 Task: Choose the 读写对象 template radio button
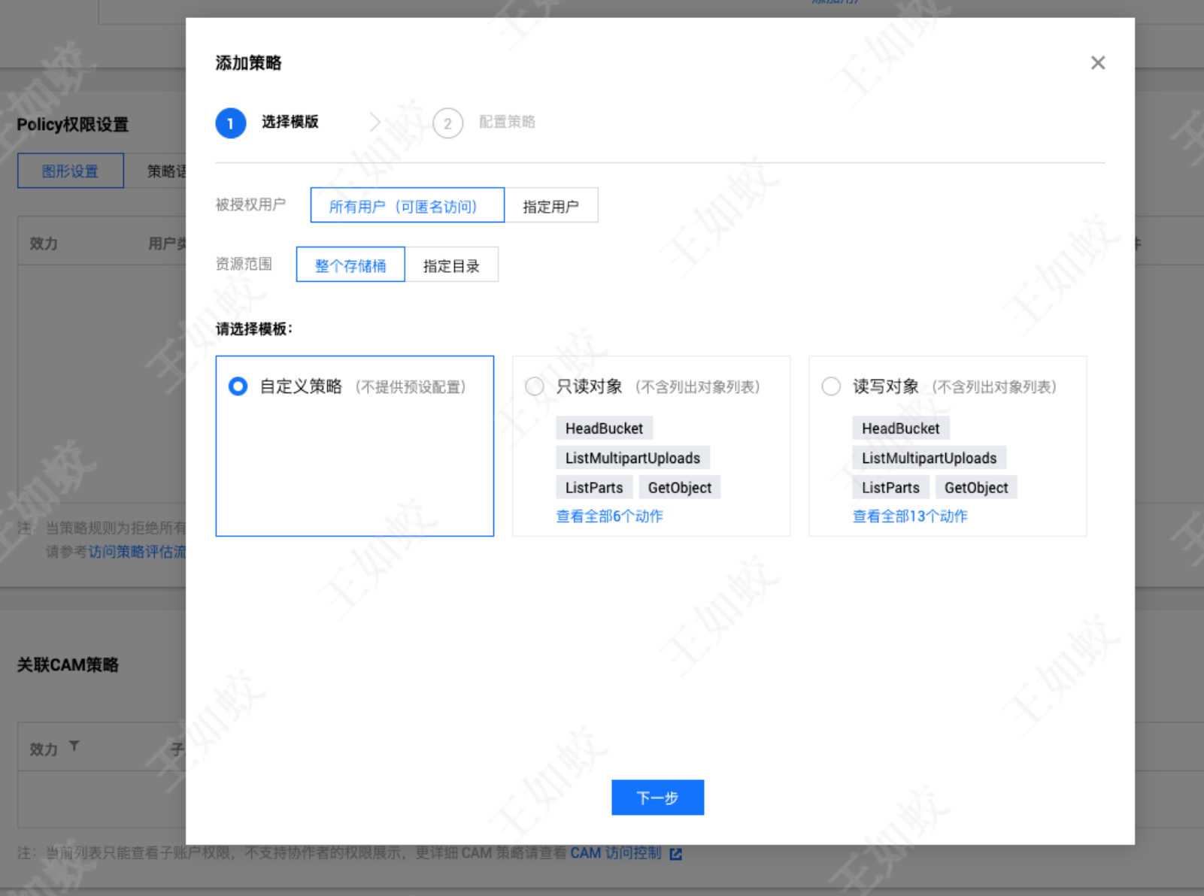point(831,386)
